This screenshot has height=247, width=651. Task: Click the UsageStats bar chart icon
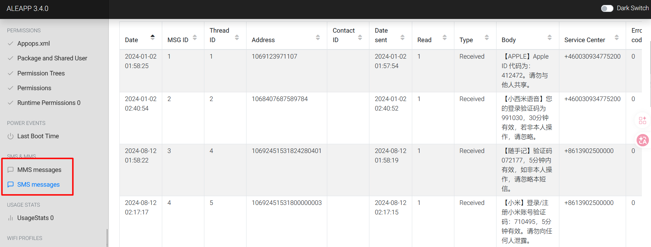[11, 218]
